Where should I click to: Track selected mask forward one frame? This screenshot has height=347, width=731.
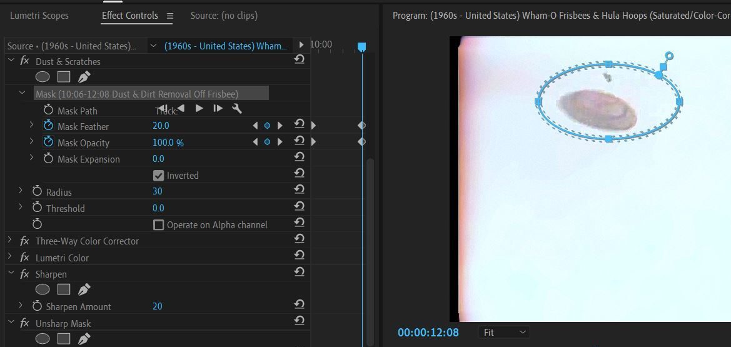coord(218,108)
